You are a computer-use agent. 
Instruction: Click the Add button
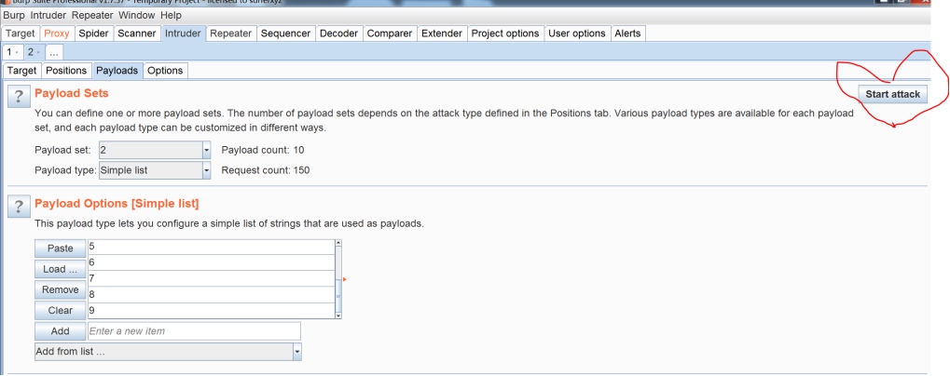pos(60,331)
